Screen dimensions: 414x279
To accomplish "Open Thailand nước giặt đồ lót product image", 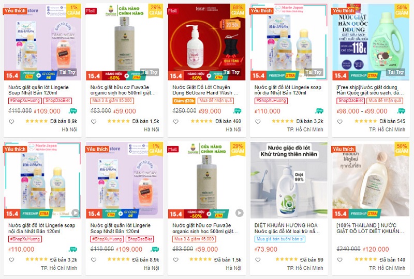I will (371, 180).
